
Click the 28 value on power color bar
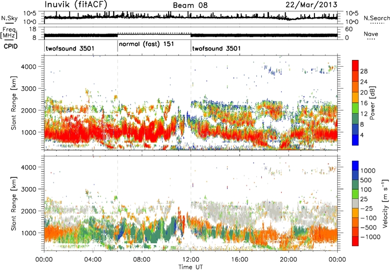tap(364, 71)
